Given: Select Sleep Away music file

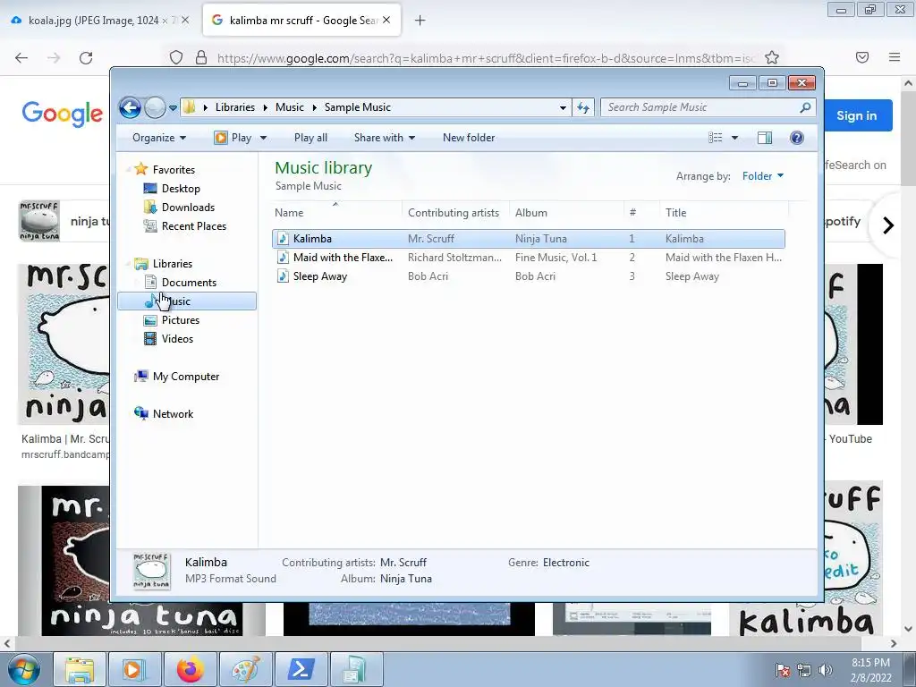Looking at the screenshot, I should tap(528, 276).
